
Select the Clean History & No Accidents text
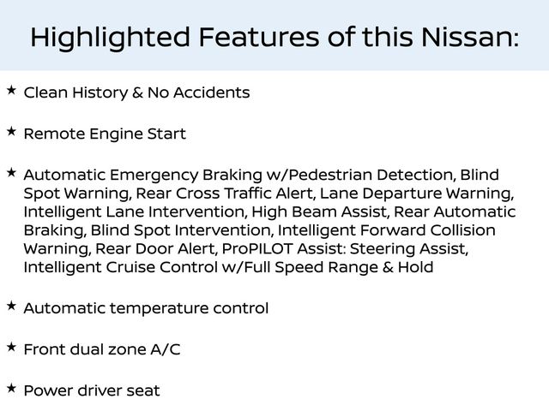click(x=136, y=92)
